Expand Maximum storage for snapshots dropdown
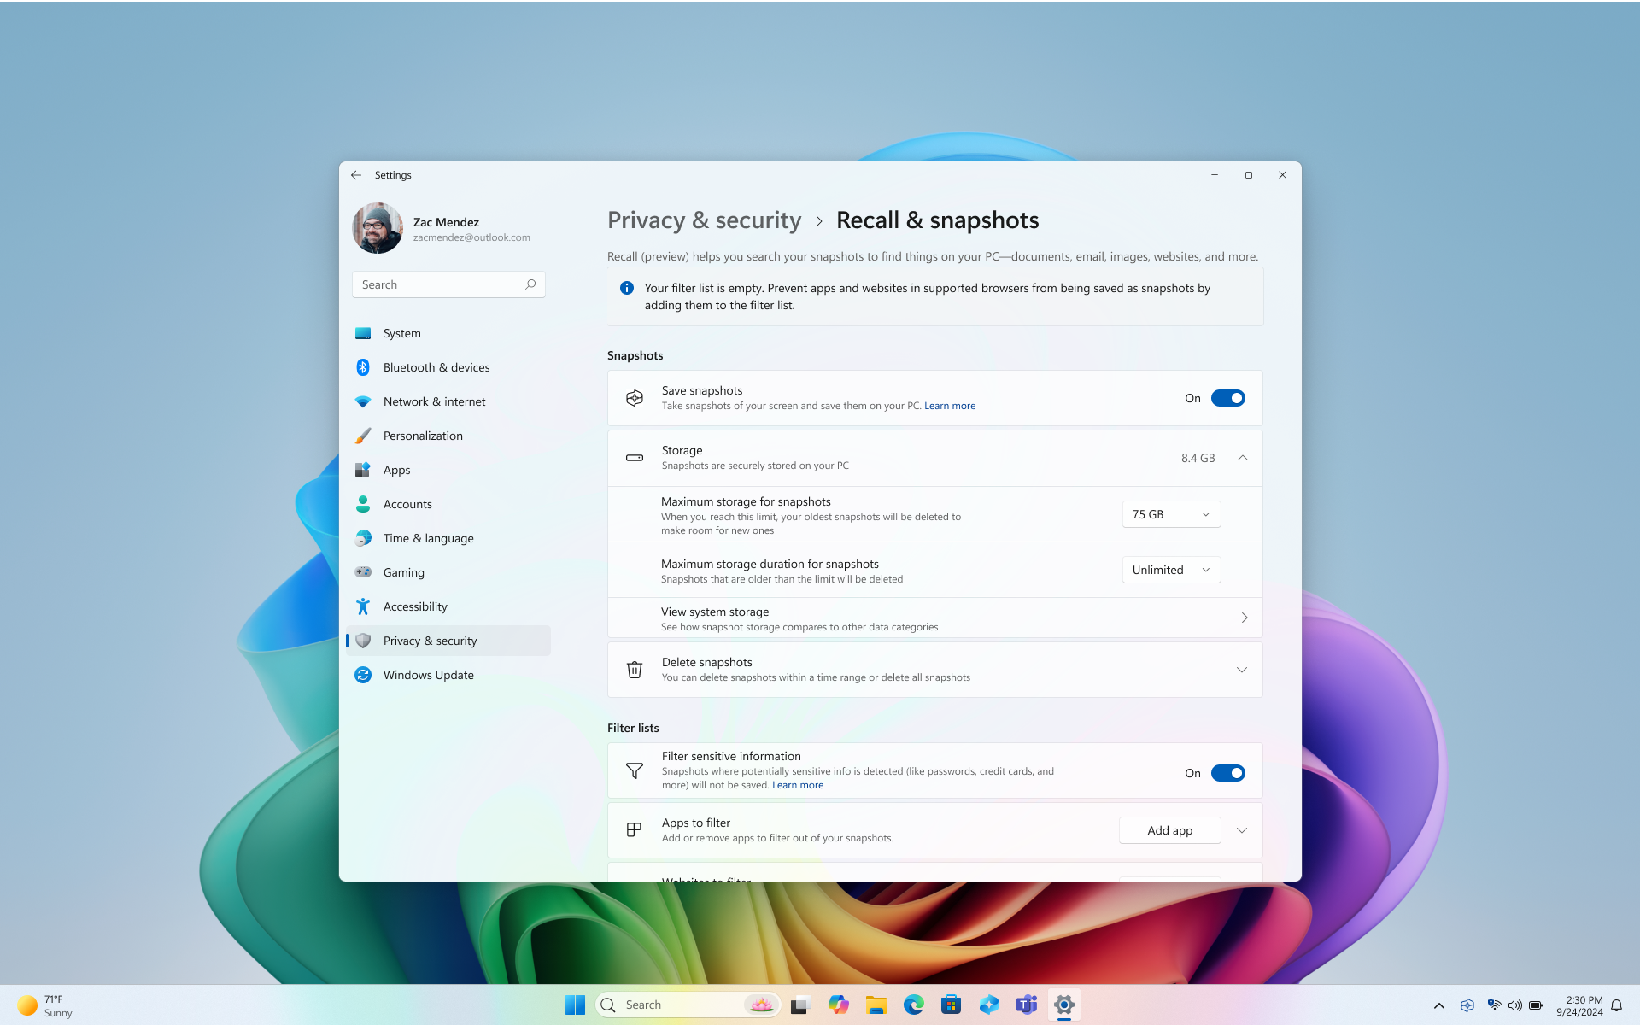 pyautogui.click(x=1170, y=513)
